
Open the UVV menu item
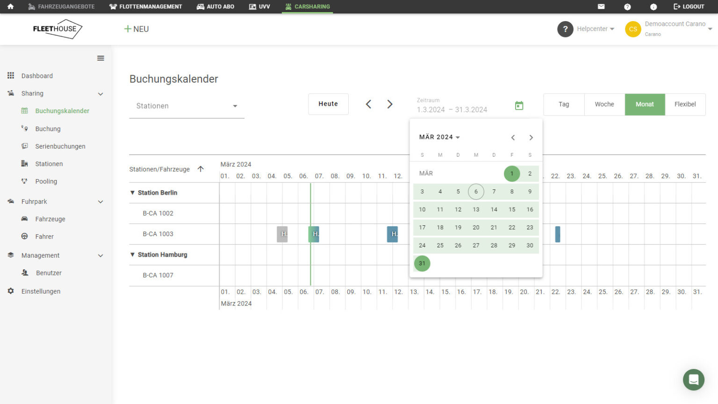259,7
